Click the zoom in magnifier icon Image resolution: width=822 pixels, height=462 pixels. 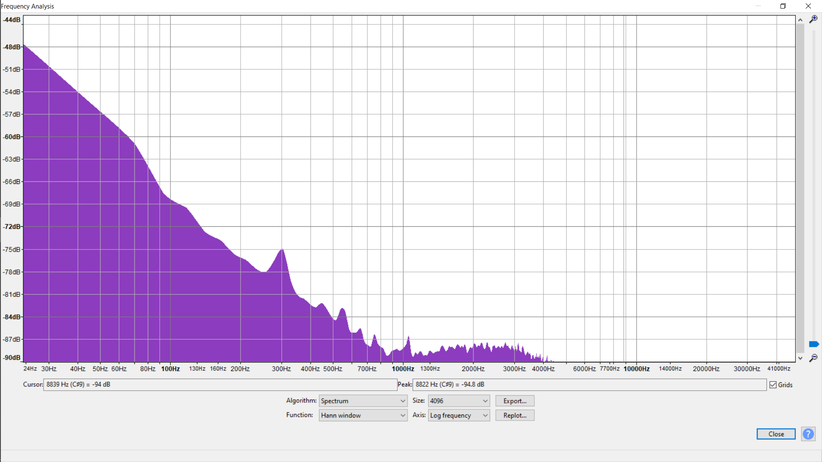[813, 19]
